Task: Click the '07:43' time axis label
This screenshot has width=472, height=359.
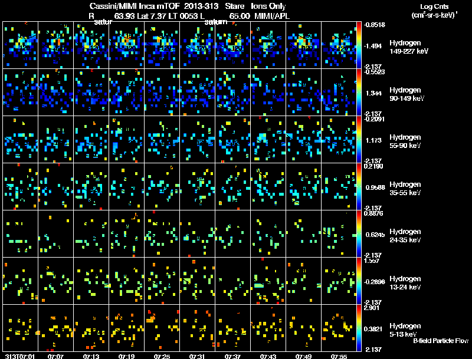Action: [268, 356]
